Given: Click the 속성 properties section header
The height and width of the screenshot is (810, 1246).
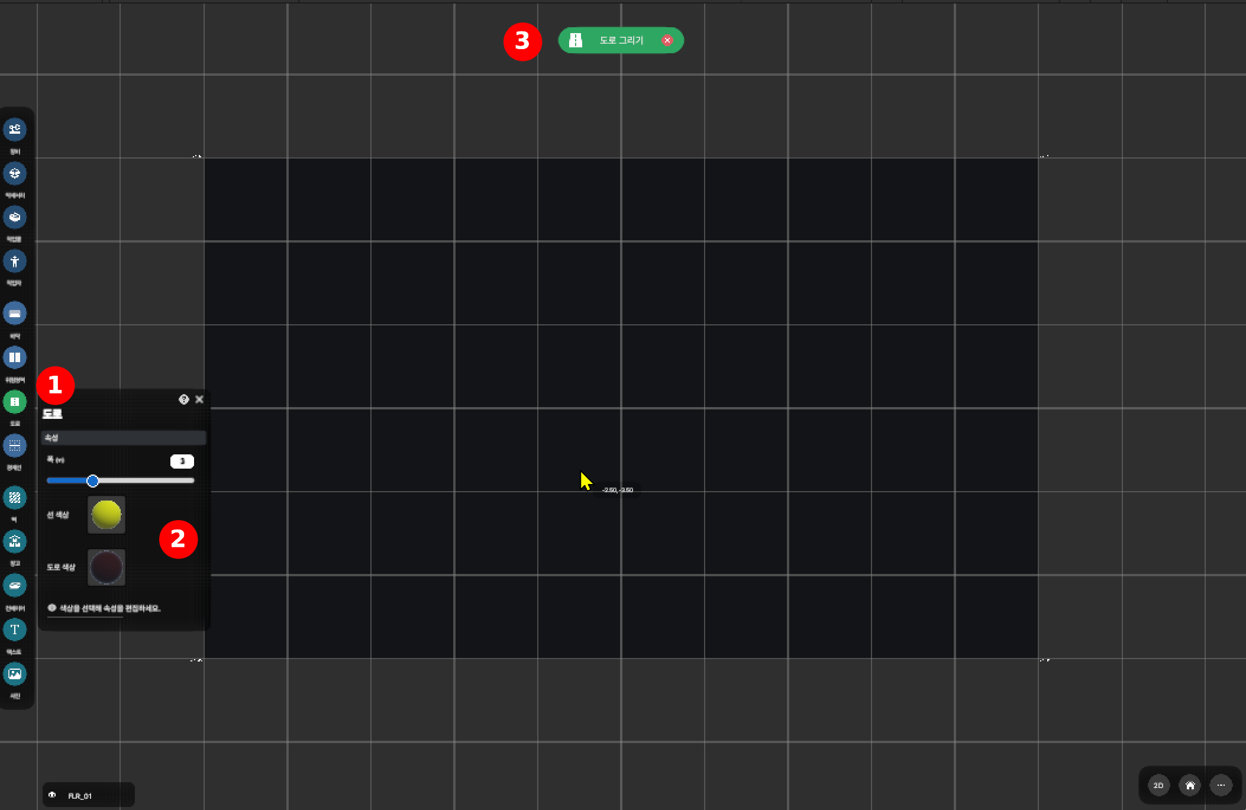Looking at the screenshot, I should point(123,438).
